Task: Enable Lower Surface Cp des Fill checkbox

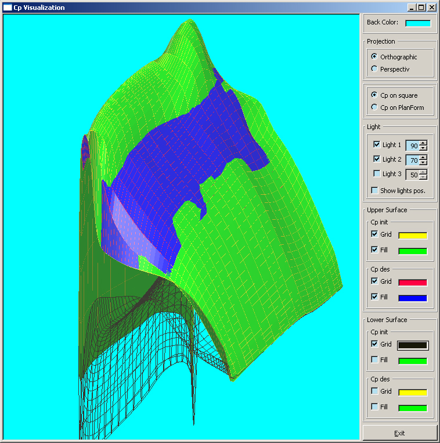Action: [374, 406]
